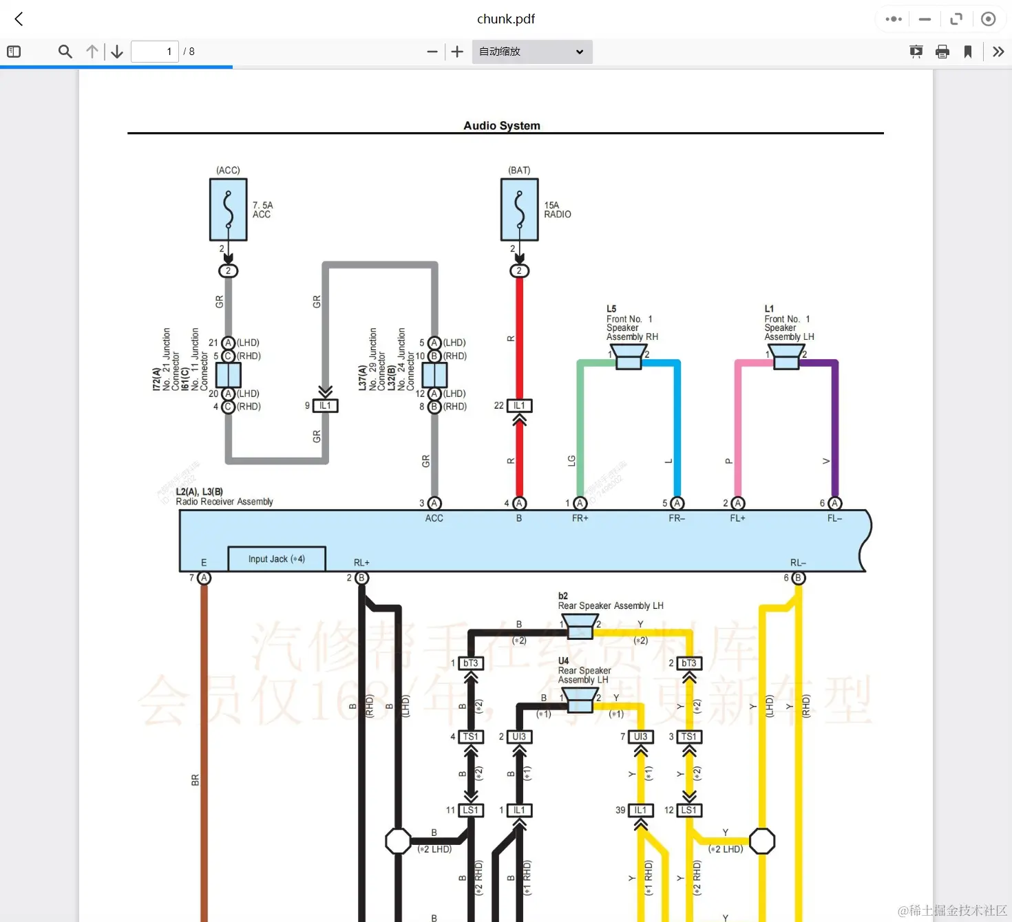Viewport: 1012px width, 922px height.
Task: Click the RL- terminal label
Action: coord(798,563)
